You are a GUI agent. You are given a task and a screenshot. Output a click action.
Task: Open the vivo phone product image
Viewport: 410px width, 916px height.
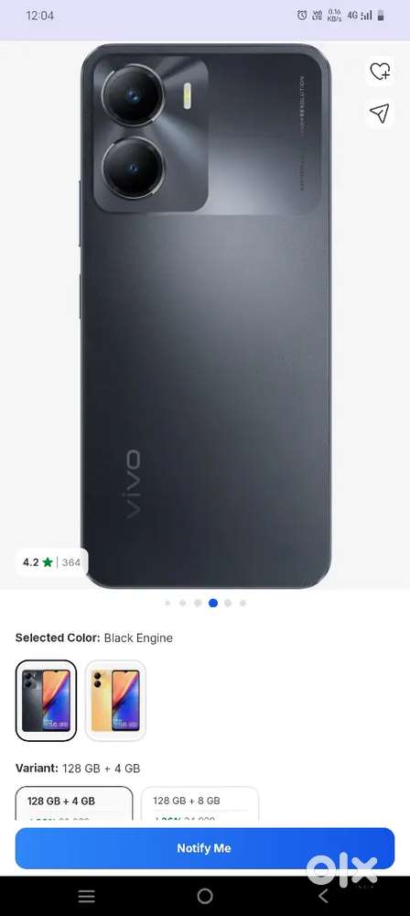(x=206, y=315)
